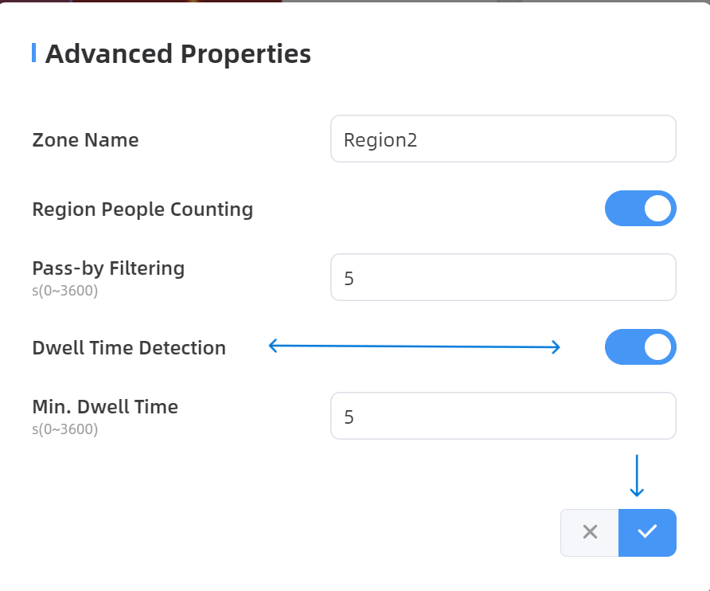Click the Advanced Properties heading
710x591 pixels.
[177, 54]
